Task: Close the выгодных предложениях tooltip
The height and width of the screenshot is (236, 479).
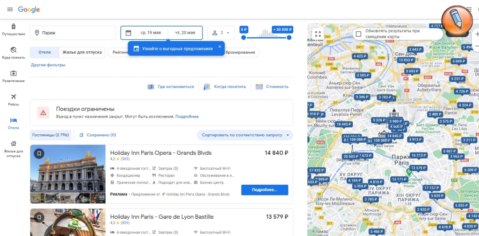Action: (220, 47)
